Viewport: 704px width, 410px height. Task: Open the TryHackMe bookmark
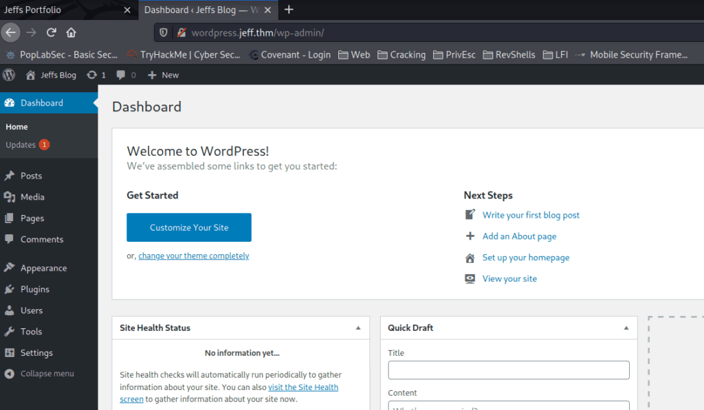point(184,55)
